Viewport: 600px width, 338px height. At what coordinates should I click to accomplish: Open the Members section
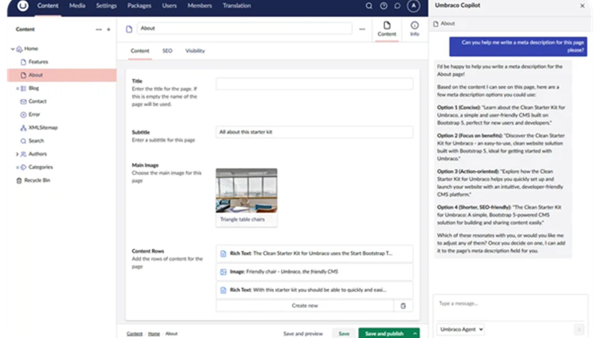click(200, 6)
